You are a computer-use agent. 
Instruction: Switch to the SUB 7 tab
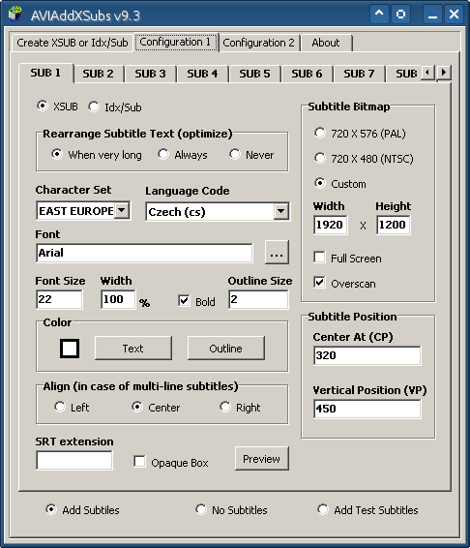(x=359, y=74)
